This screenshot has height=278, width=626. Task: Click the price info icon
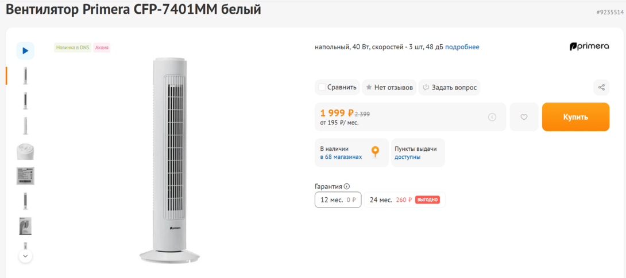(492, 117)
